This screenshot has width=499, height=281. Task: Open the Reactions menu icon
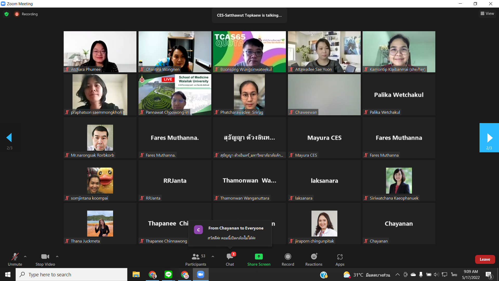pyautogui.click(x=314, y=257)
